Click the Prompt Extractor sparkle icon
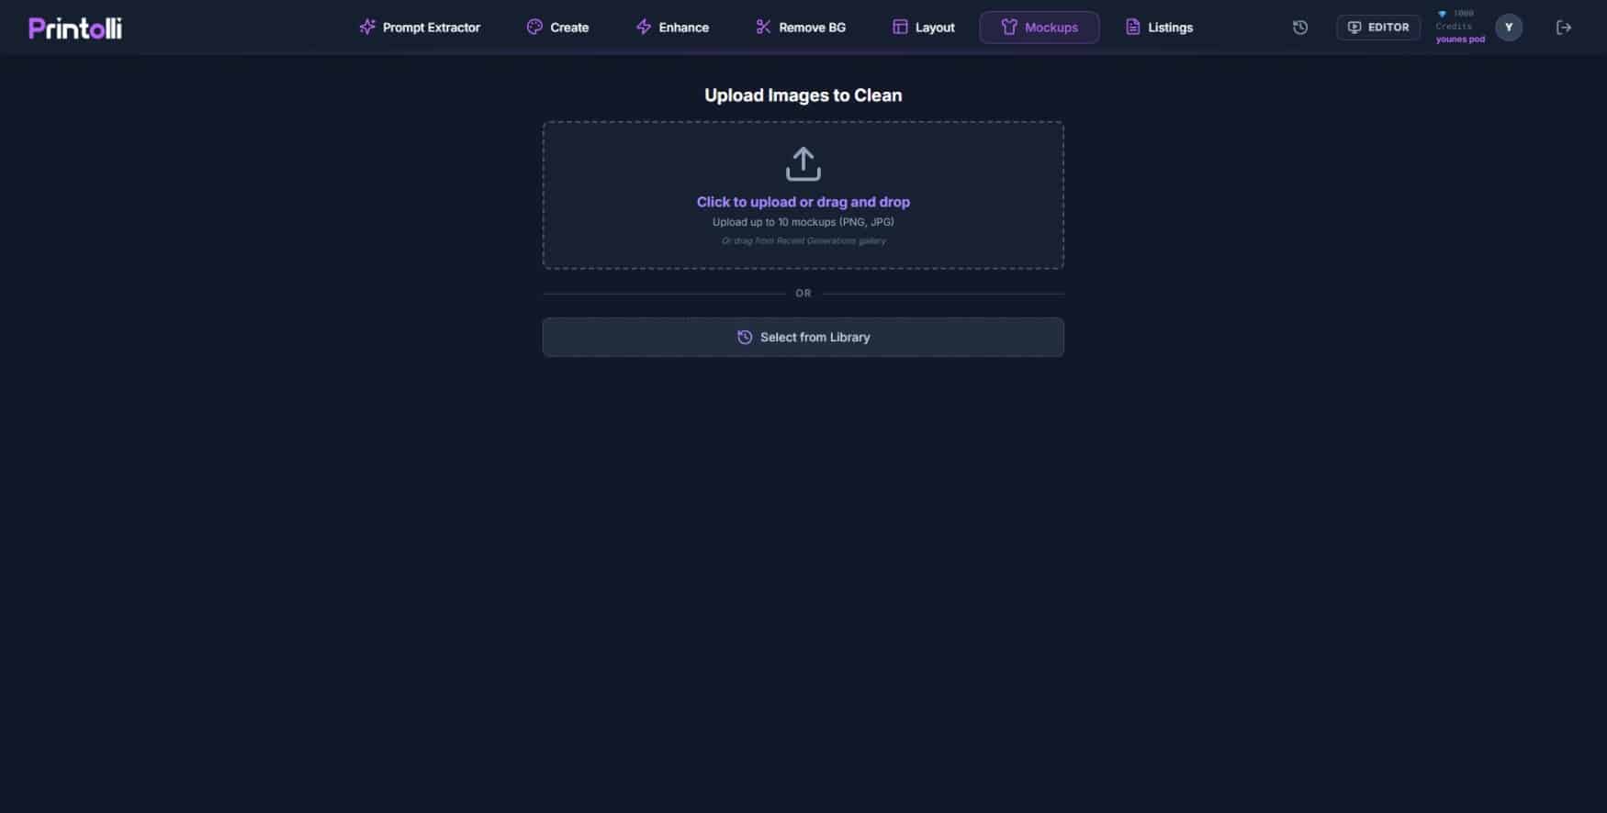Screen dimensions: 1607x813 point(367,27)
